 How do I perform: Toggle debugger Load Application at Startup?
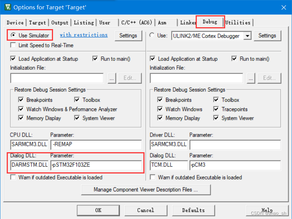(x=152, y=59)
